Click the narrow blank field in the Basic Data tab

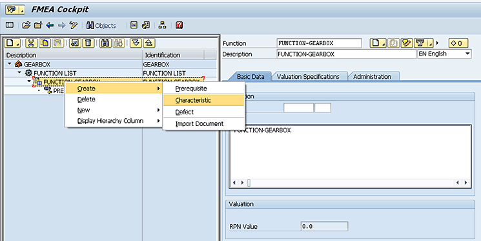pyautogui.click(x=323, y=108)
